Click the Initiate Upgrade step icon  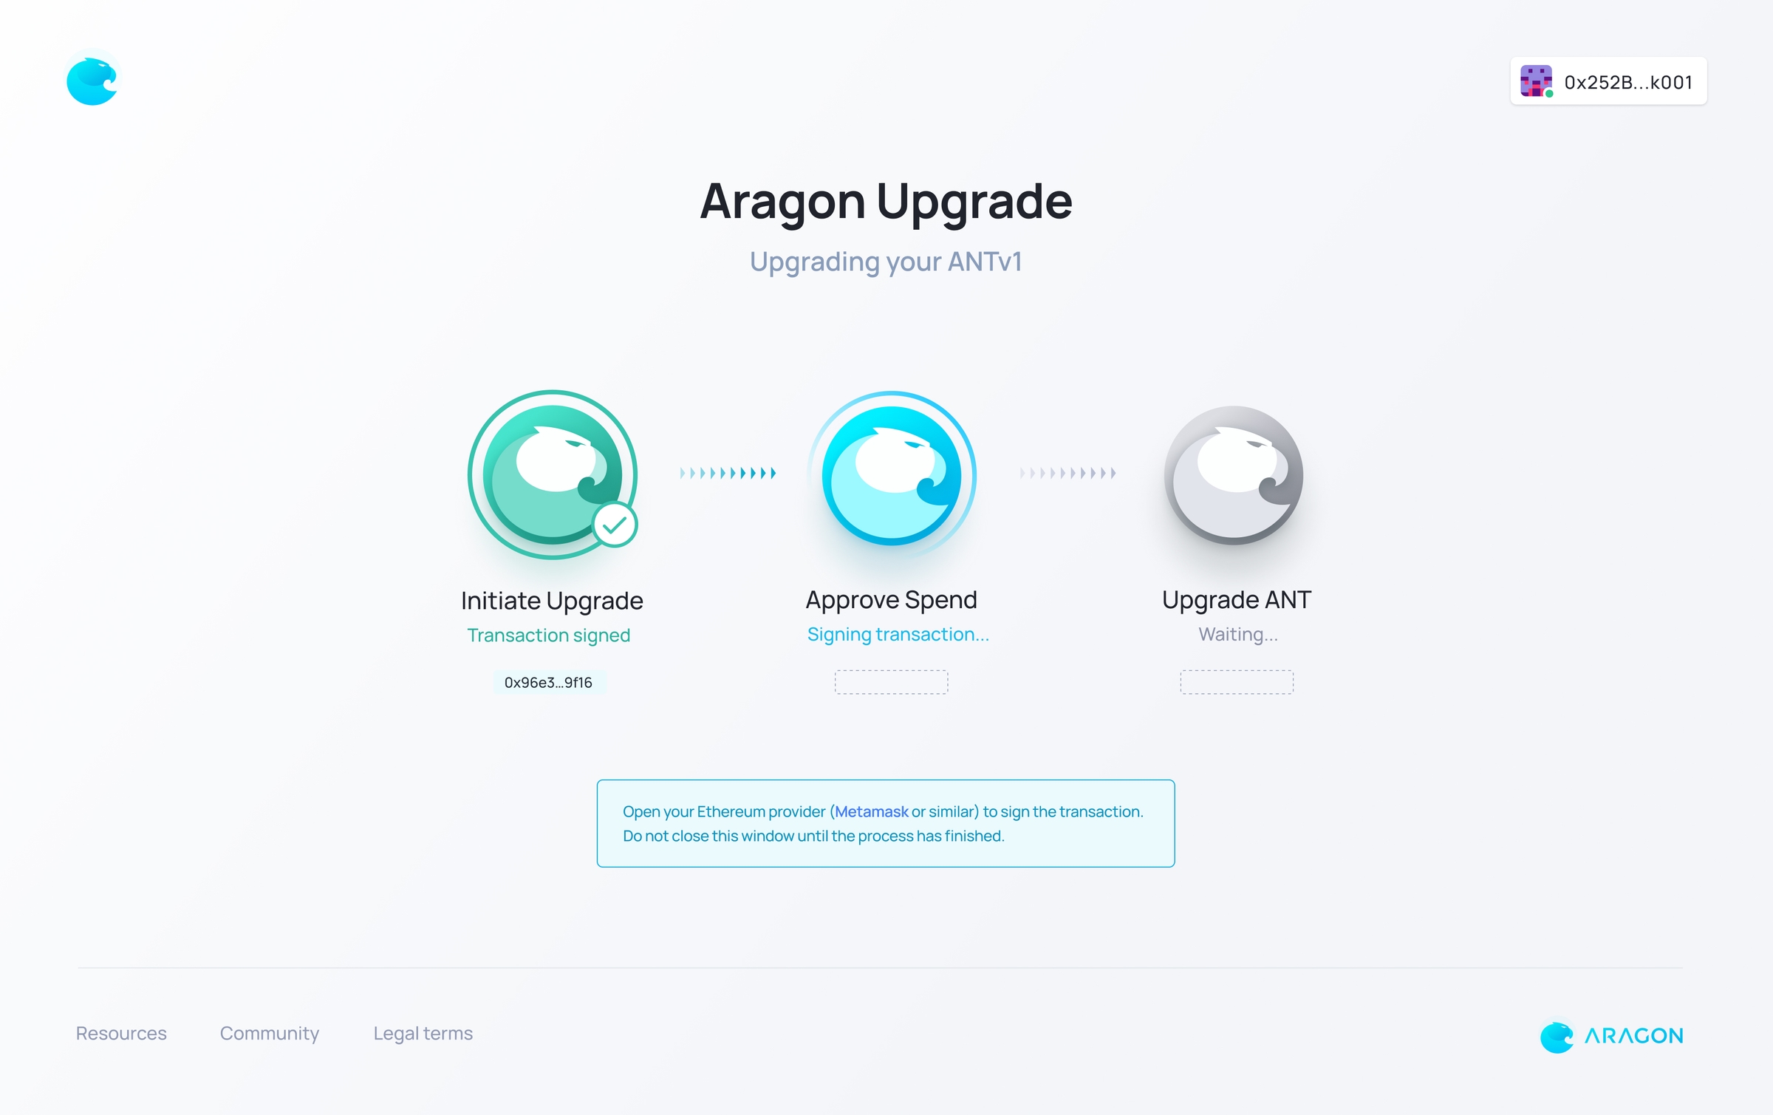(550, 475)
